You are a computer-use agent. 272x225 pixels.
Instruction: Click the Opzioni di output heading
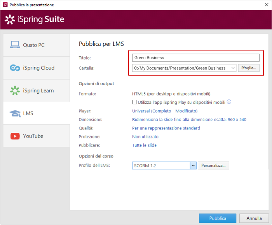tap(96, 84)
